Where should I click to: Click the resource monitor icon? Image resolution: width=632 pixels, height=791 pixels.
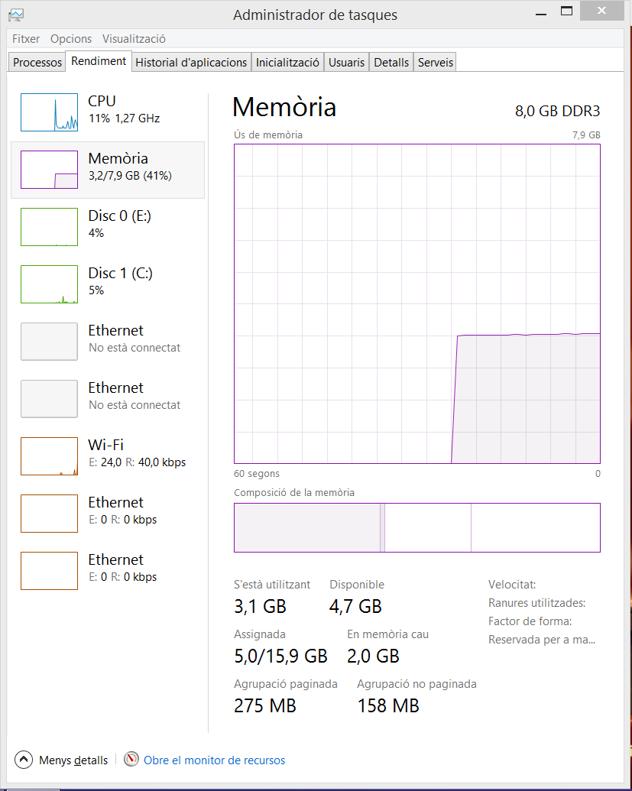tap(131, 760)
